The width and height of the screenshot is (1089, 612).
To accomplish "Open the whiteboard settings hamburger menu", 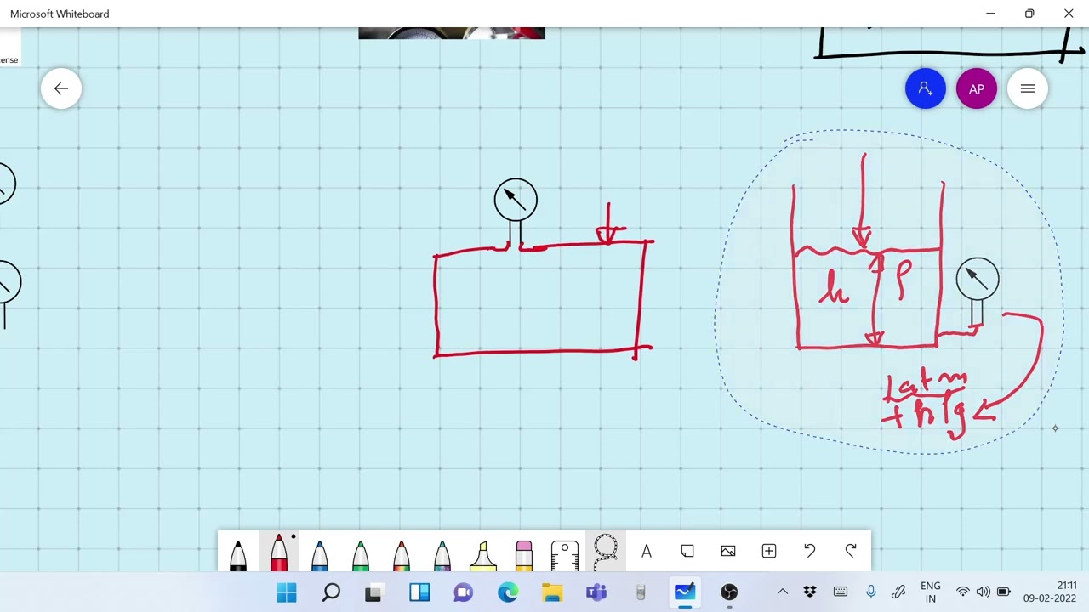I will [1028, 88].
